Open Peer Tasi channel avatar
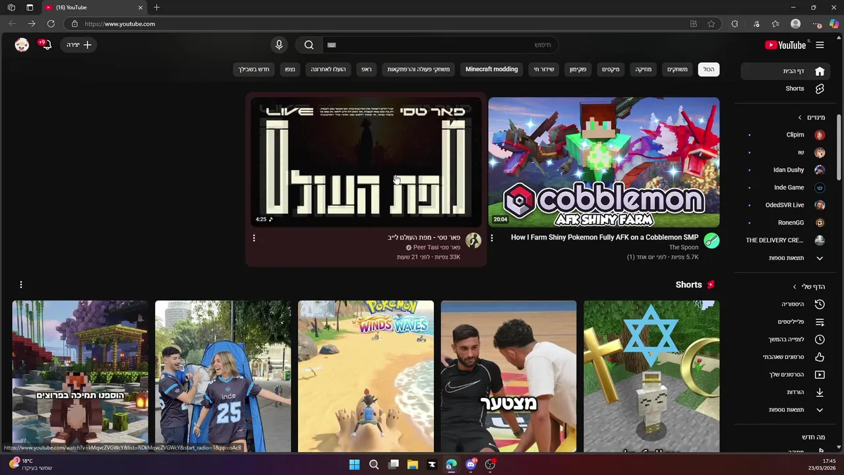This screenshot has width=844, height=475. coord(473,241)
